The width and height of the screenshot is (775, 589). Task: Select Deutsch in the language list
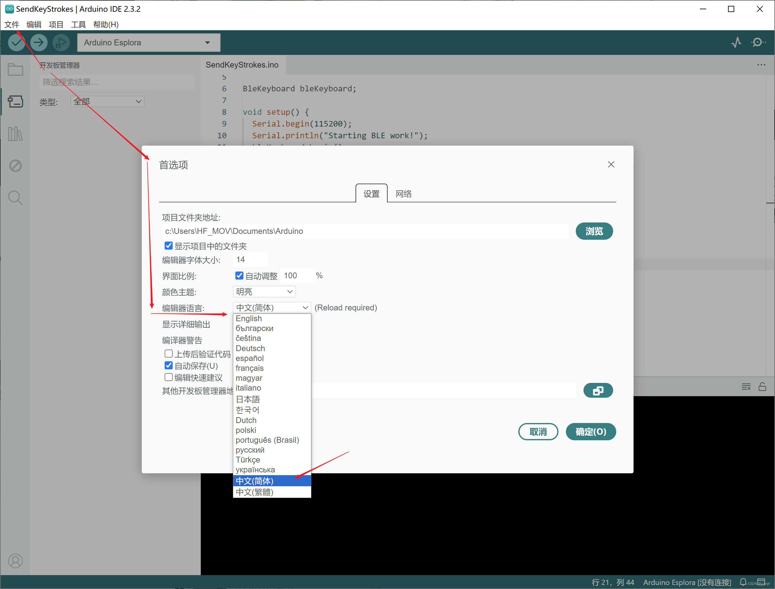pyautogui.click(x=272, y=348)
